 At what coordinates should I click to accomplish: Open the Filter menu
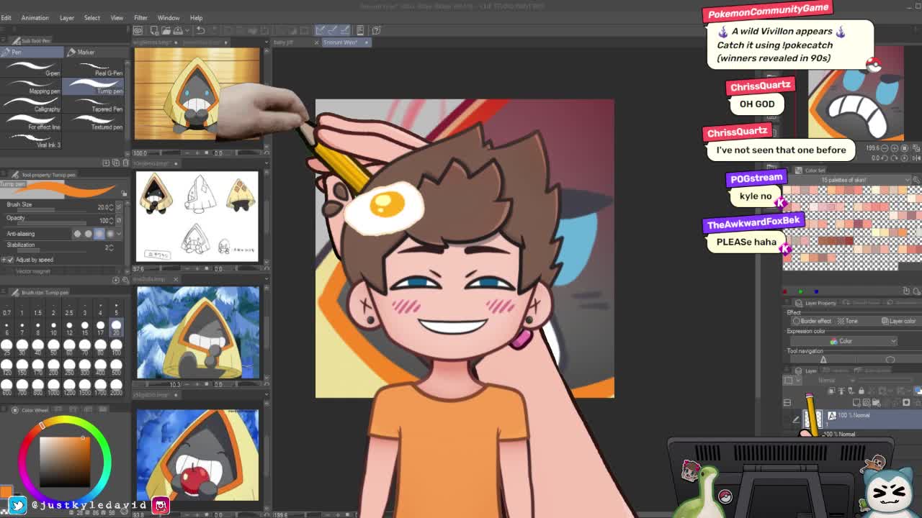pyautogui.click(x=140, y=18)
